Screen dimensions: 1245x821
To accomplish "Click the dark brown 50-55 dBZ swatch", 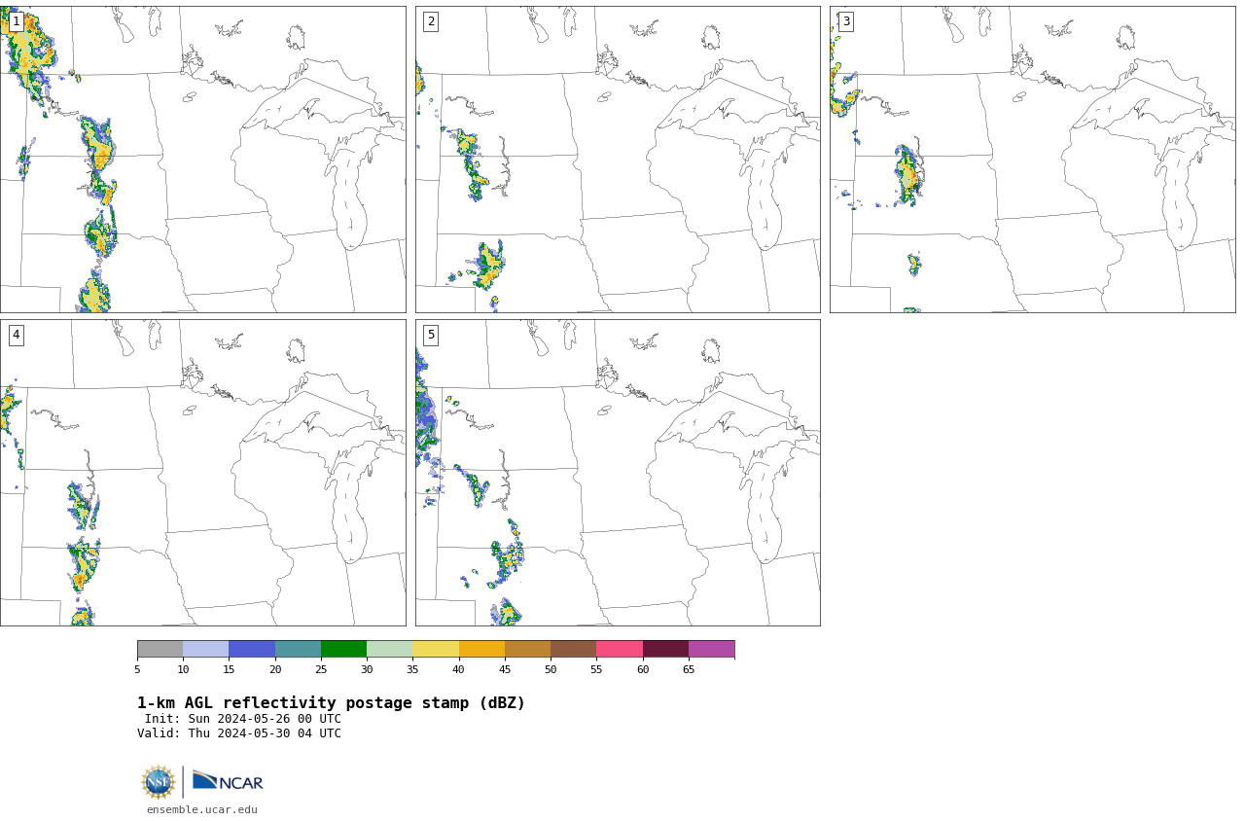I will click(x=574, y=649).
